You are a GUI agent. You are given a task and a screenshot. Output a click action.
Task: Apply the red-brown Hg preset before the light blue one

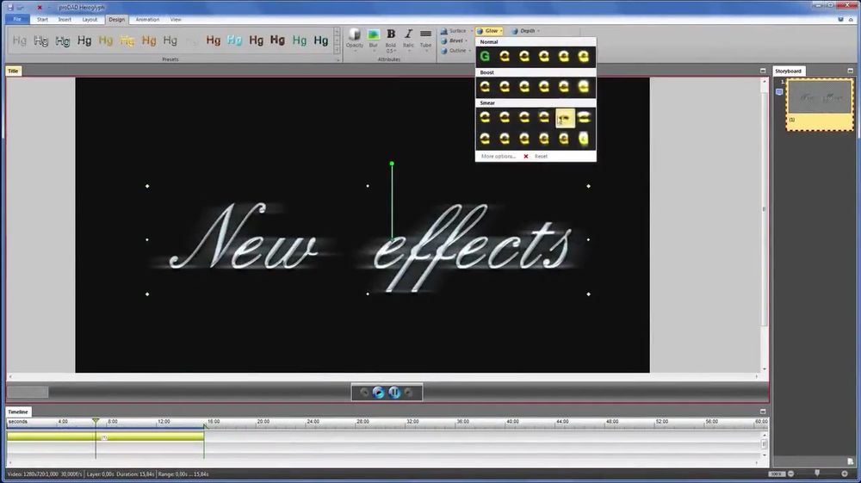point(213,40)
